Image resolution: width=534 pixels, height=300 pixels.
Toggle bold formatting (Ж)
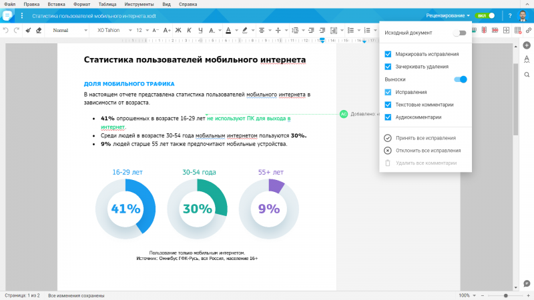178,30
